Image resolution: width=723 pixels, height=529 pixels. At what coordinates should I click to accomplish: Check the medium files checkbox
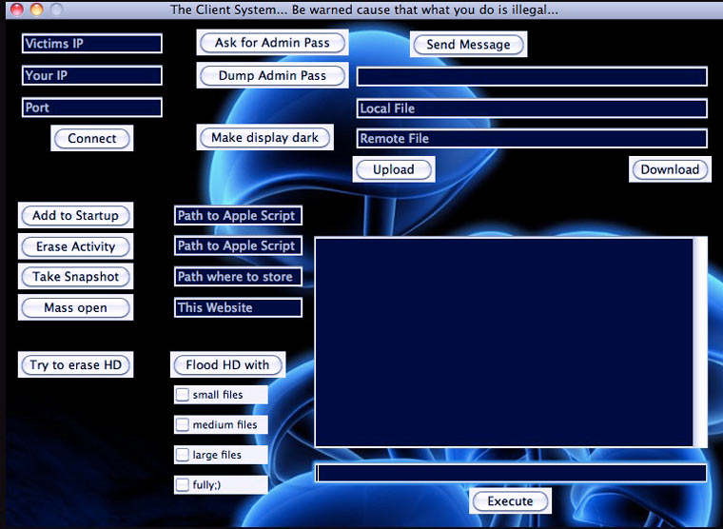[x=183, y=424]
